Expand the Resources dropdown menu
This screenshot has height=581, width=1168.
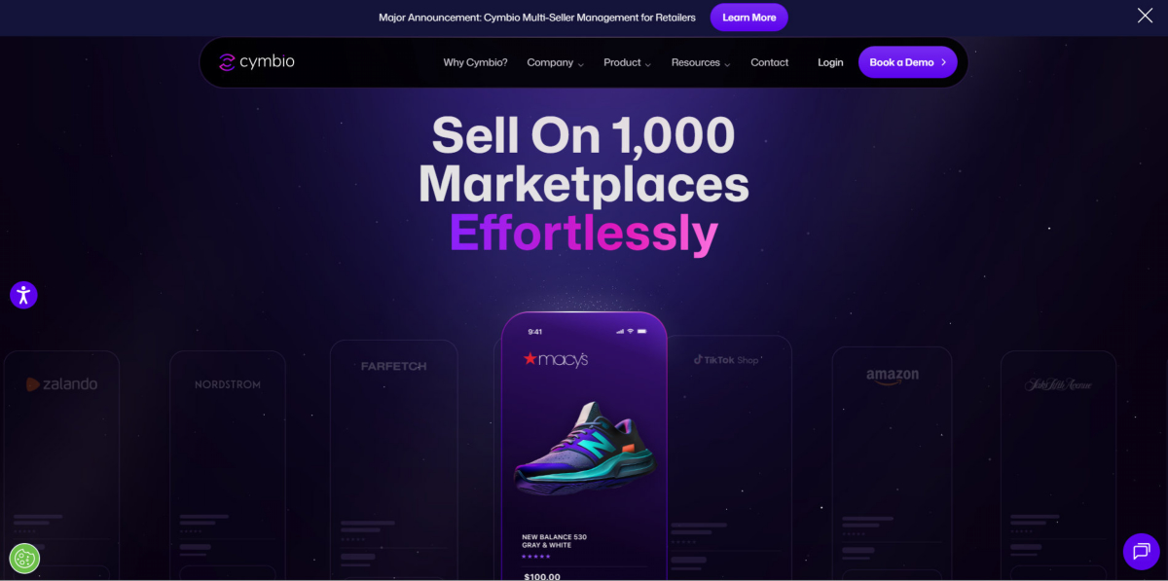point(701,62)
